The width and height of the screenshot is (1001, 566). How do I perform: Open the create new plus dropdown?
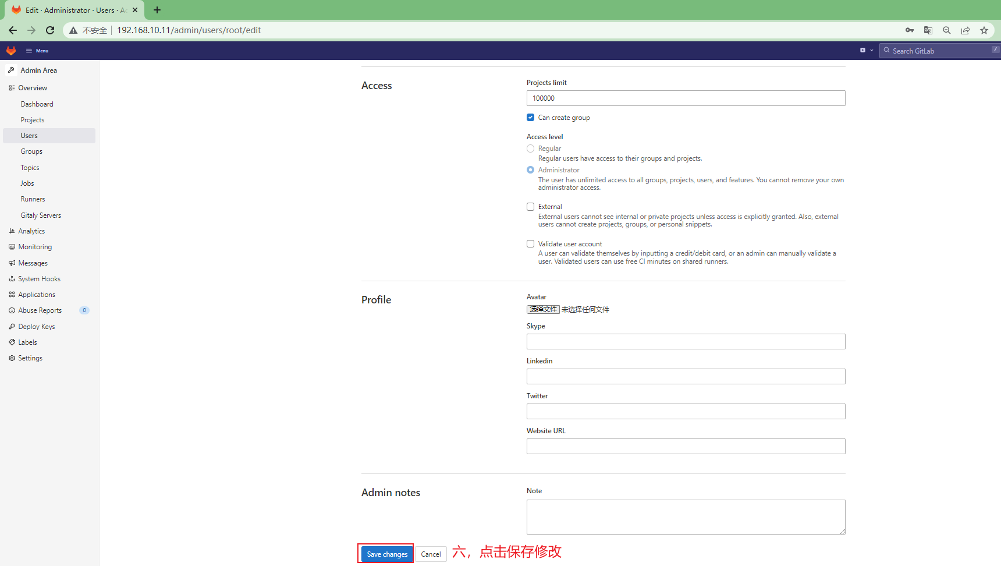click(867, 51)
